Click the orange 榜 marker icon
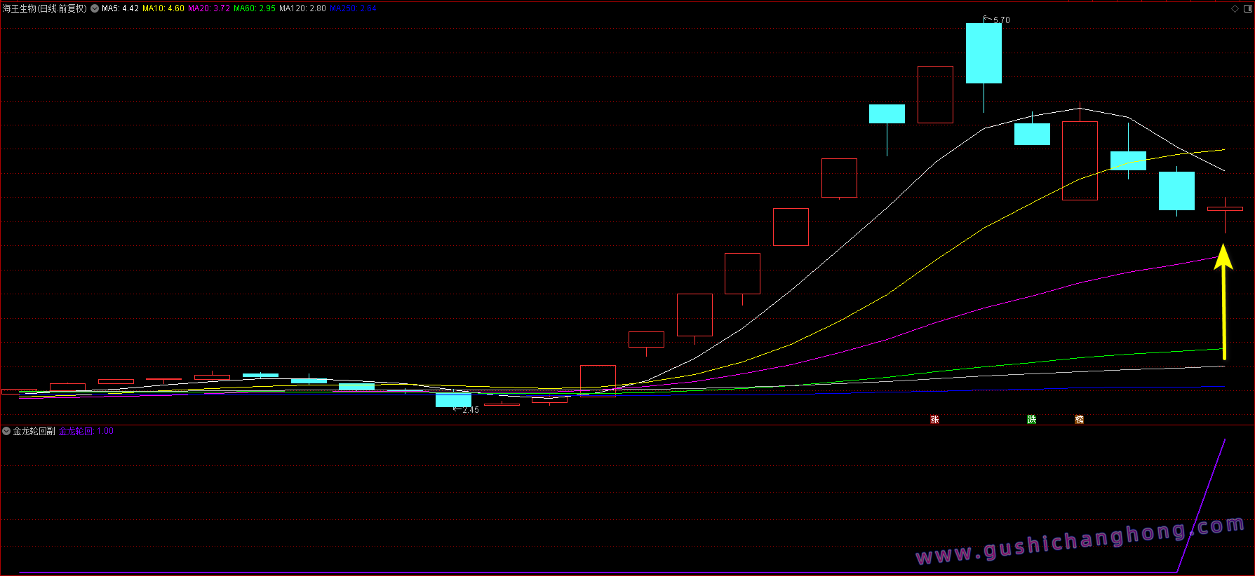1255x576 pixels. (1079, 420)
